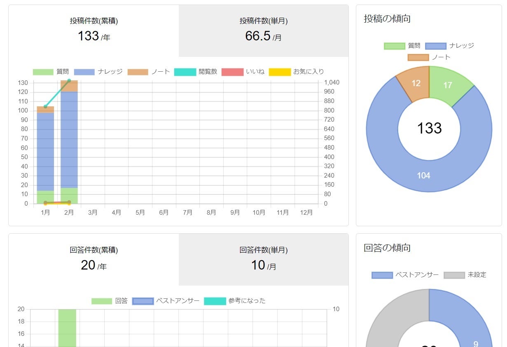Click the 投稿の傾向 heading
The height and width of the screenshot is (347, 507).
(387, 19)
